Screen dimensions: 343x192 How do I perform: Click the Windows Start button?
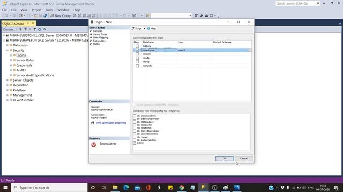coord(5,187)
